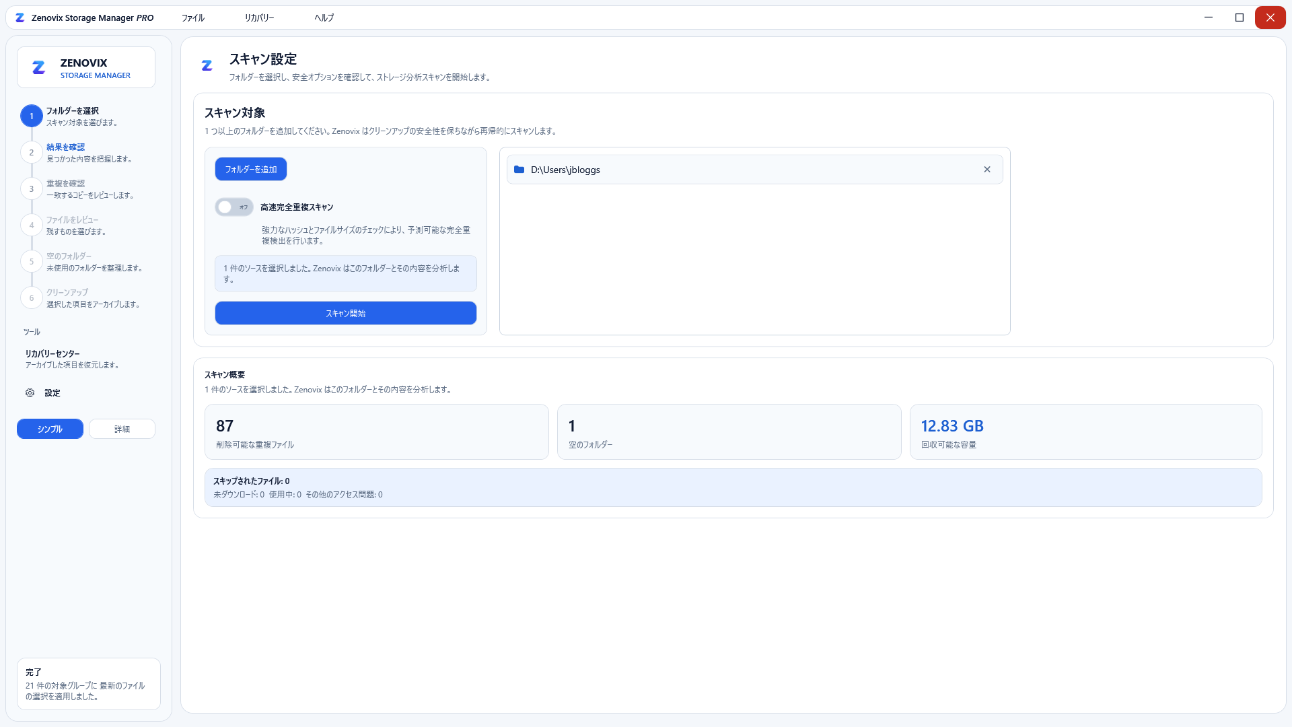Click the gear icon next to 設定
1292x727 pixels.
click(30, 393)
